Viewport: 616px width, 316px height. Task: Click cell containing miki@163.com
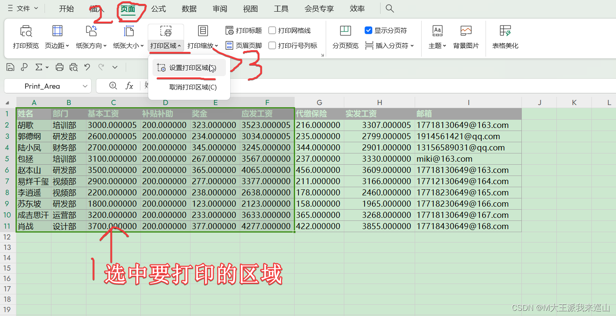(x=468, y=159)
